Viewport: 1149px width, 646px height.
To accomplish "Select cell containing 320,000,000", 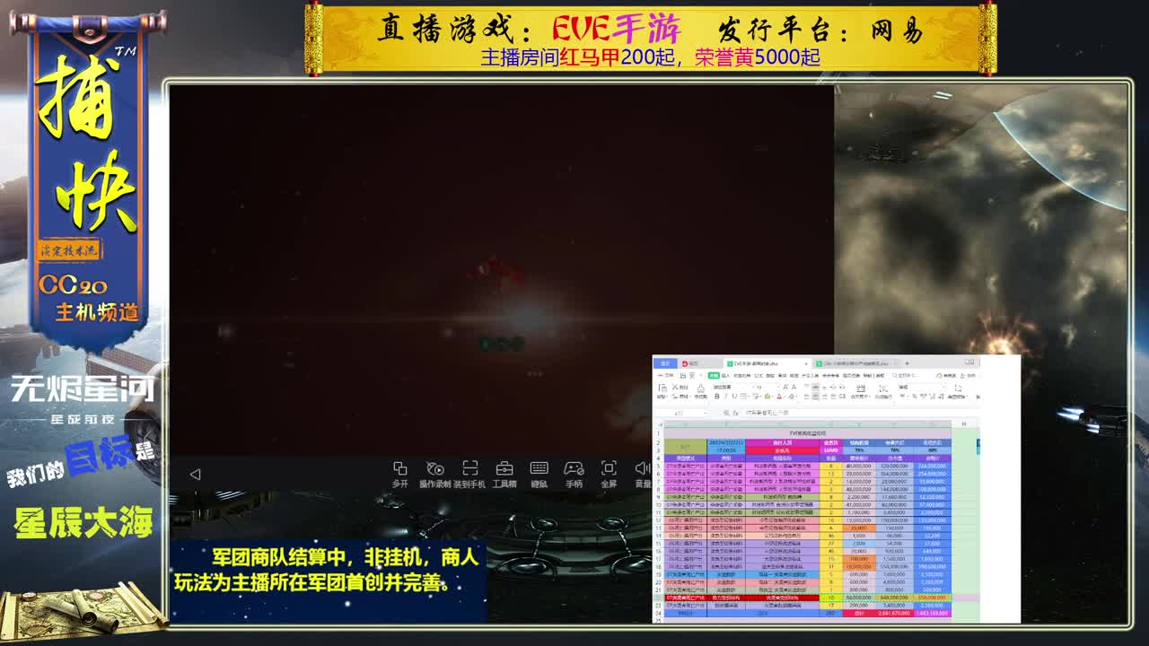I will [x=894, y=467].
